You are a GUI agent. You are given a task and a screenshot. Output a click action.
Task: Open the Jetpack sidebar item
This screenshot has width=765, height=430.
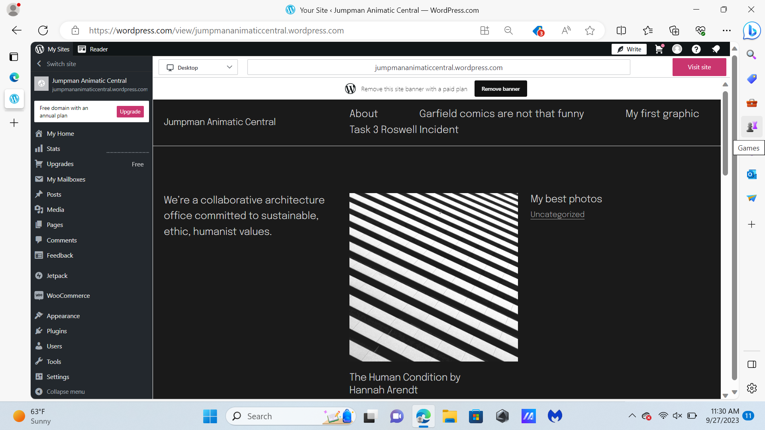(x=57, y=276)
